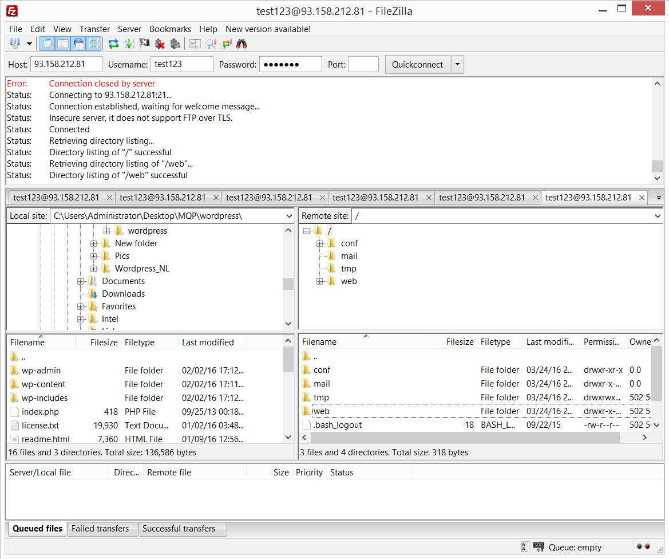Open the View menu
The height and width of the screenshot is (559, 669).
coord(62,29)
